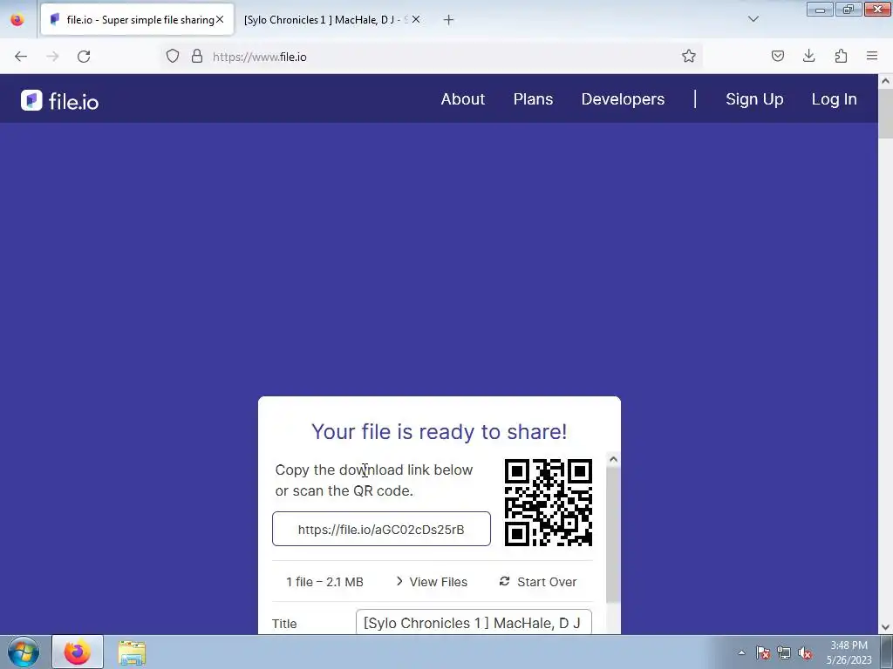Show hidden tray icons arrow
Image resolution: width=893 pixels, height=669 pixels.
point(741,652)
